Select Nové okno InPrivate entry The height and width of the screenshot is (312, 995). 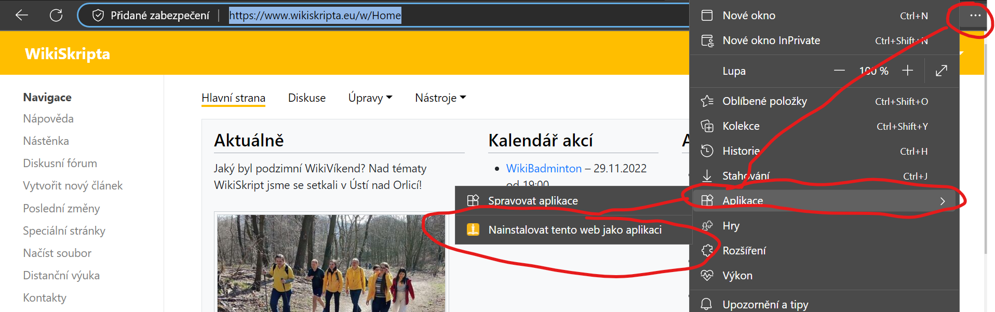point(824,40)
